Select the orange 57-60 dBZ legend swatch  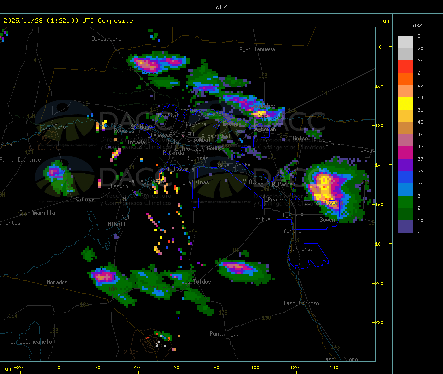click(x=406, y=79)
